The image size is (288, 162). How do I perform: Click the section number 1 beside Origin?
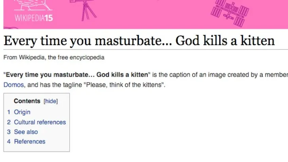(9, 112)
